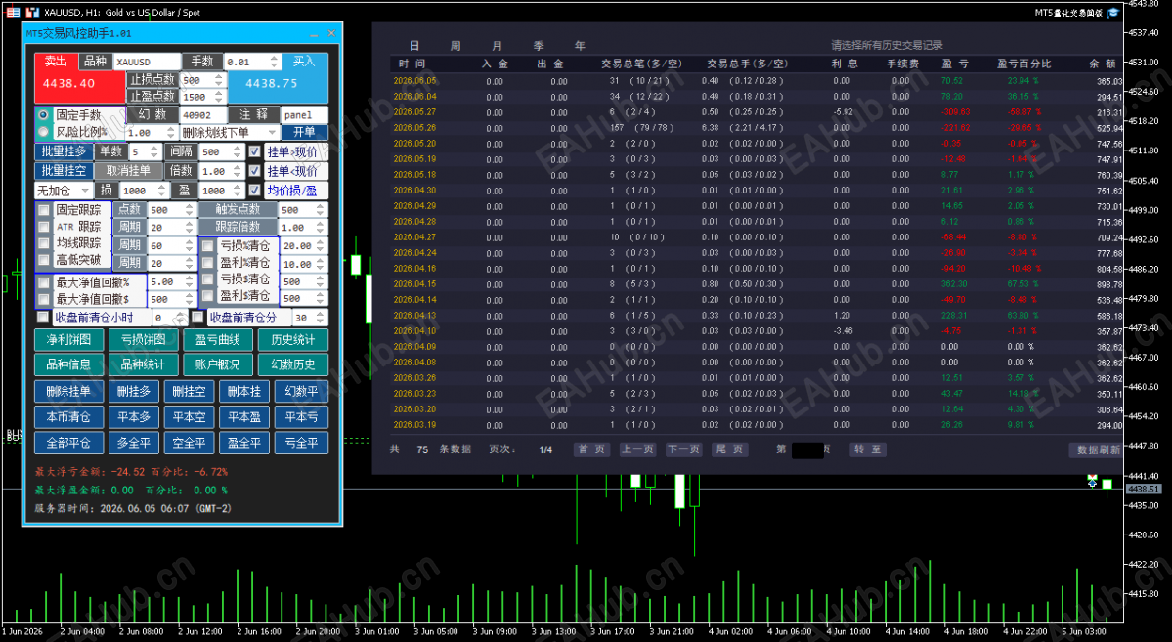Click the 全部平仓 close all button

pos(68,444)
